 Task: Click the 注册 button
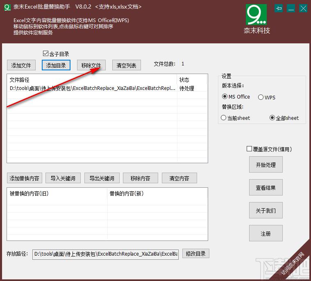pos(266,233)
